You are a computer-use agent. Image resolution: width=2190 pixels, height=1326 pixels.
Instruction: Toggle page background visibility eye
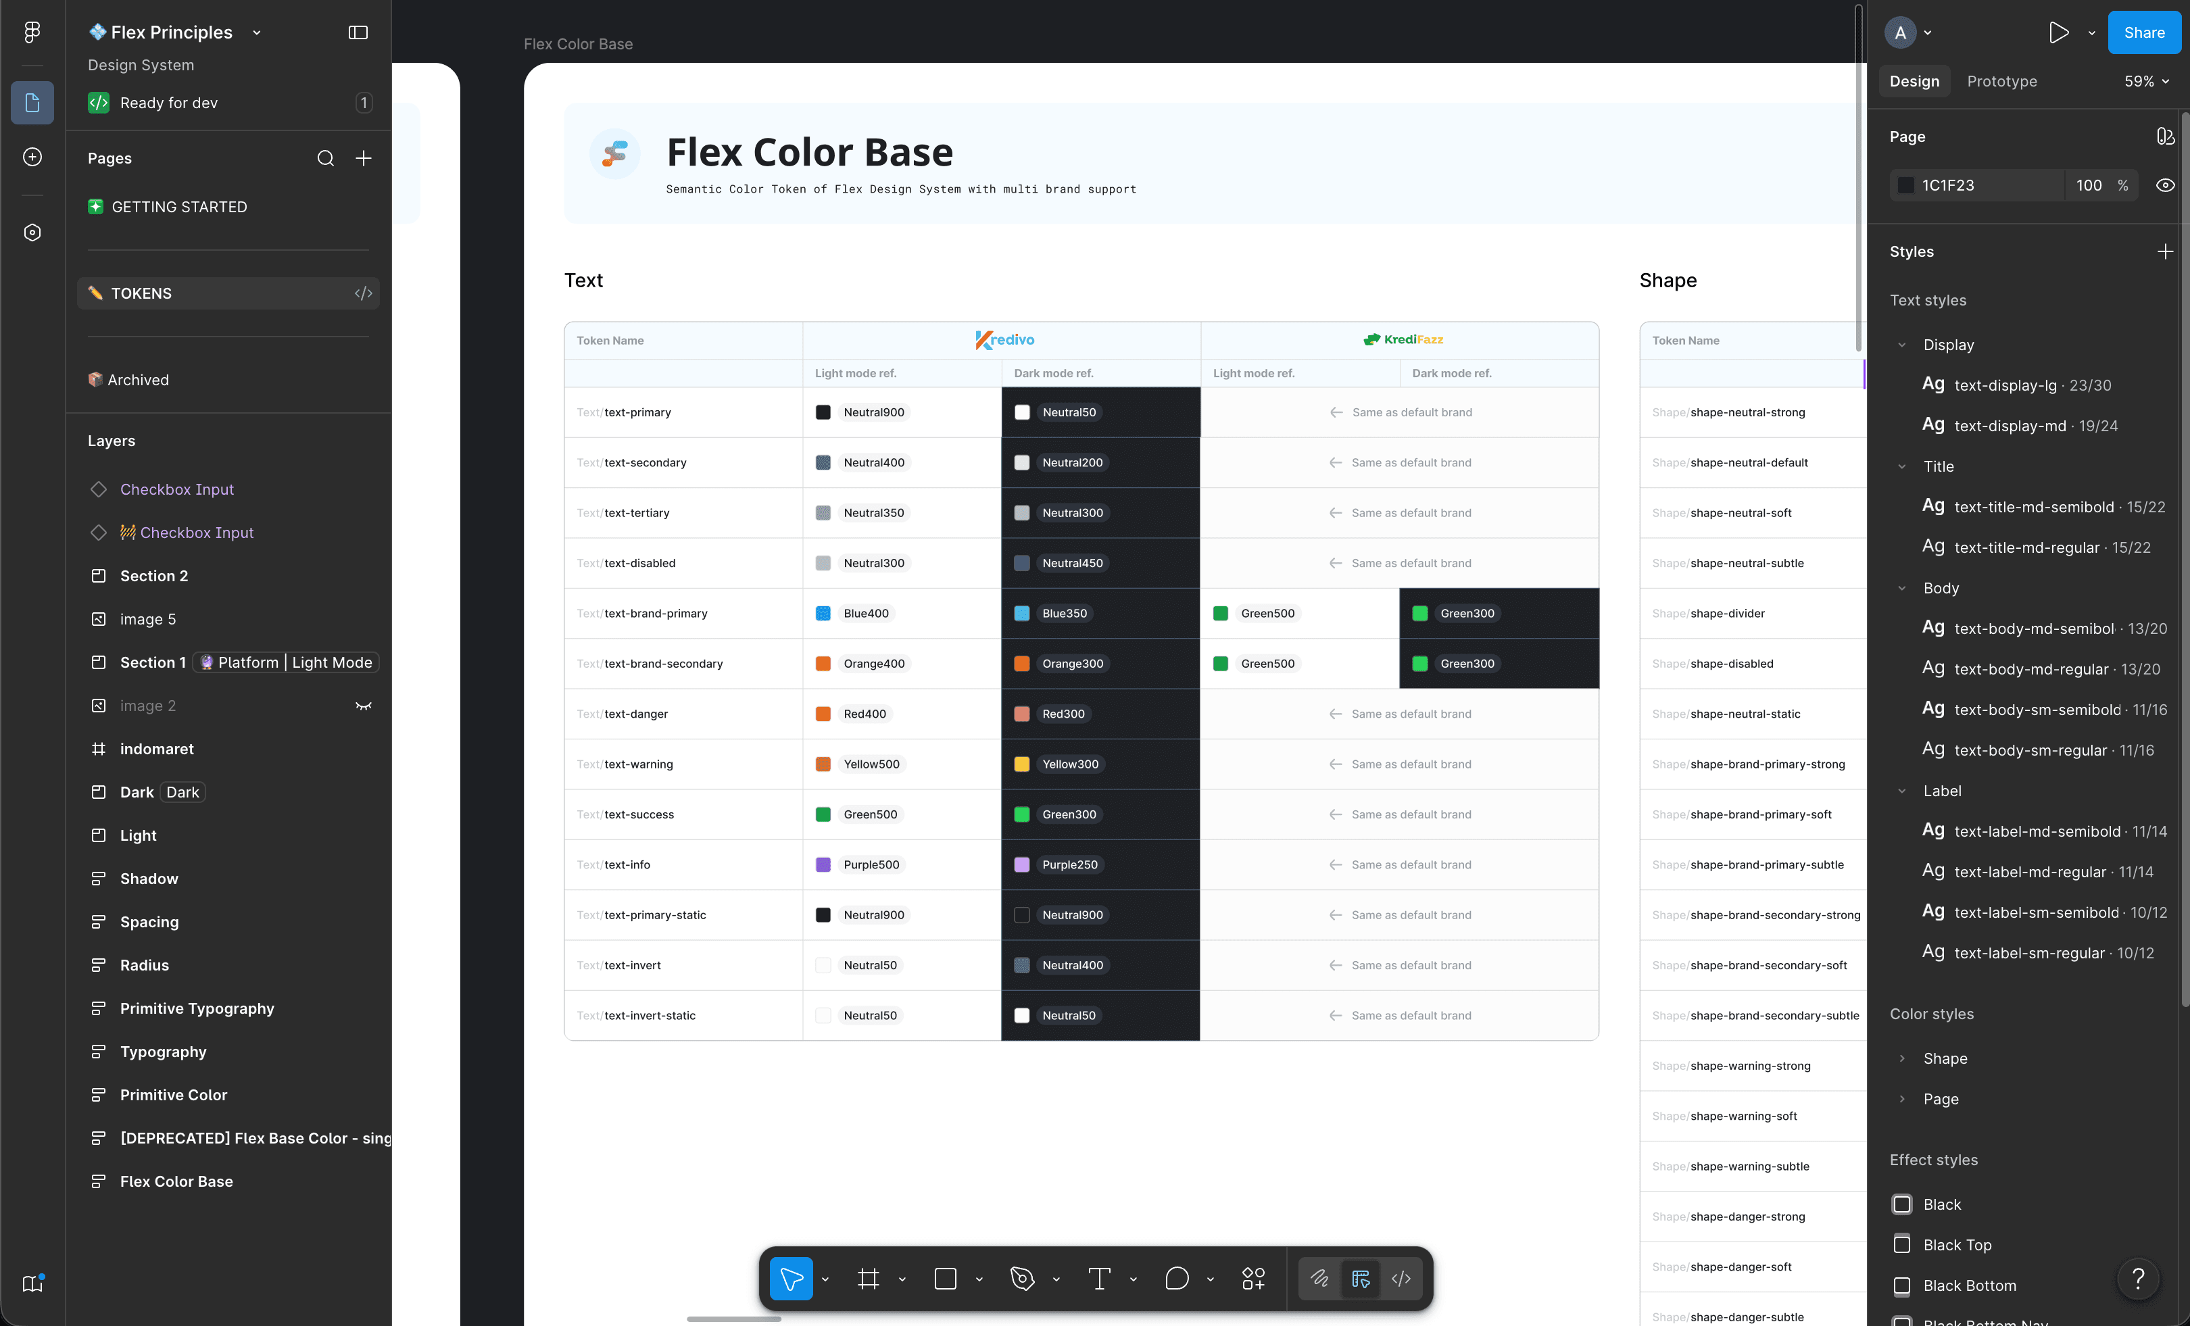point(2165,185)
